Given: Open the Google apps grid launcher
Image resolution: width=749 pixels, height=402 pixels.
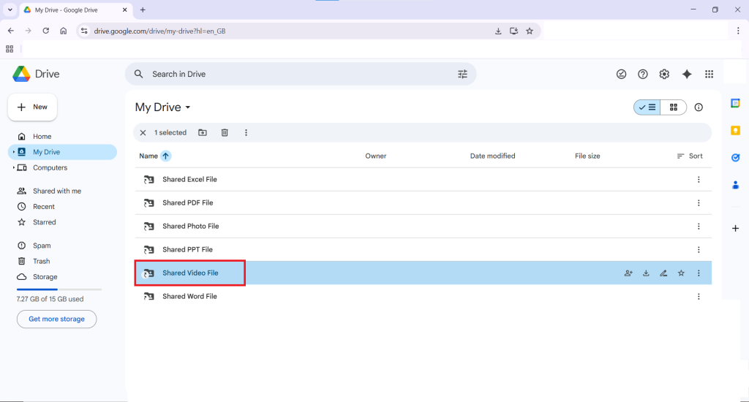Looking at the screenshot, I should (x=709, y=74).
